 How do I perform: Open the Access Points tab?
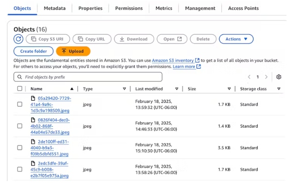243,8
